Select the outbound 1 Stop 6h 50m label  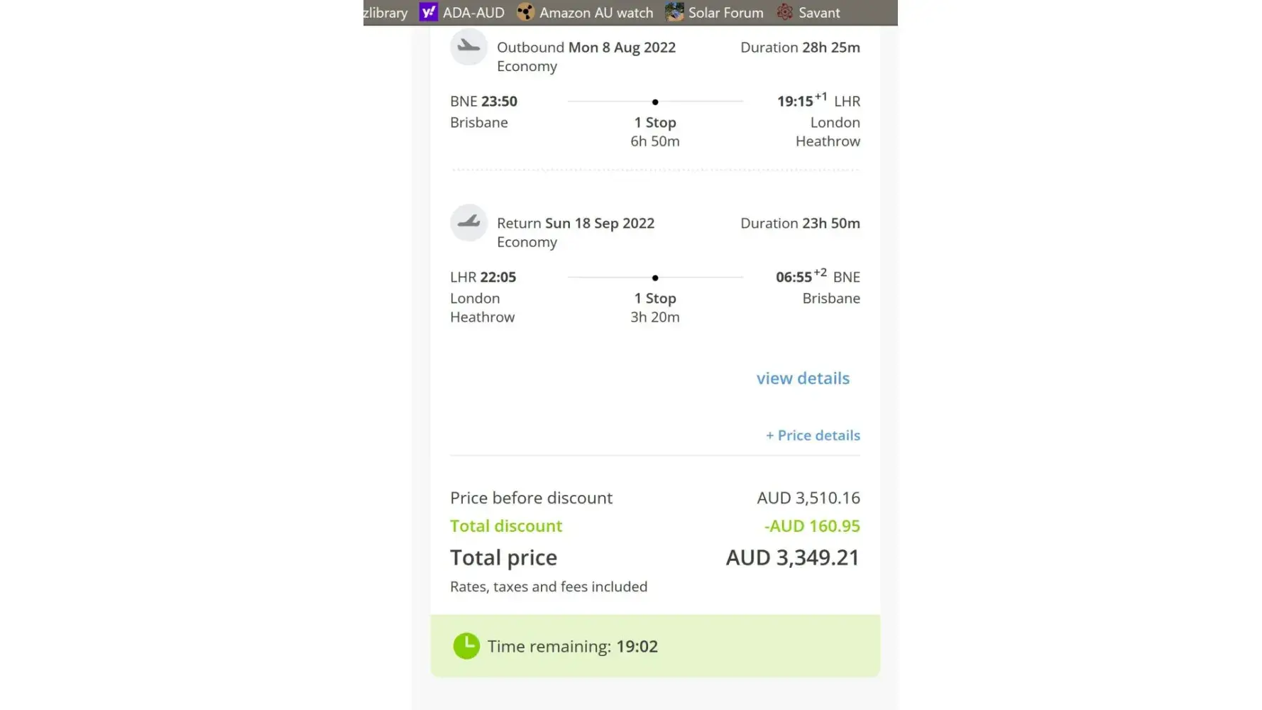(654, 131)
